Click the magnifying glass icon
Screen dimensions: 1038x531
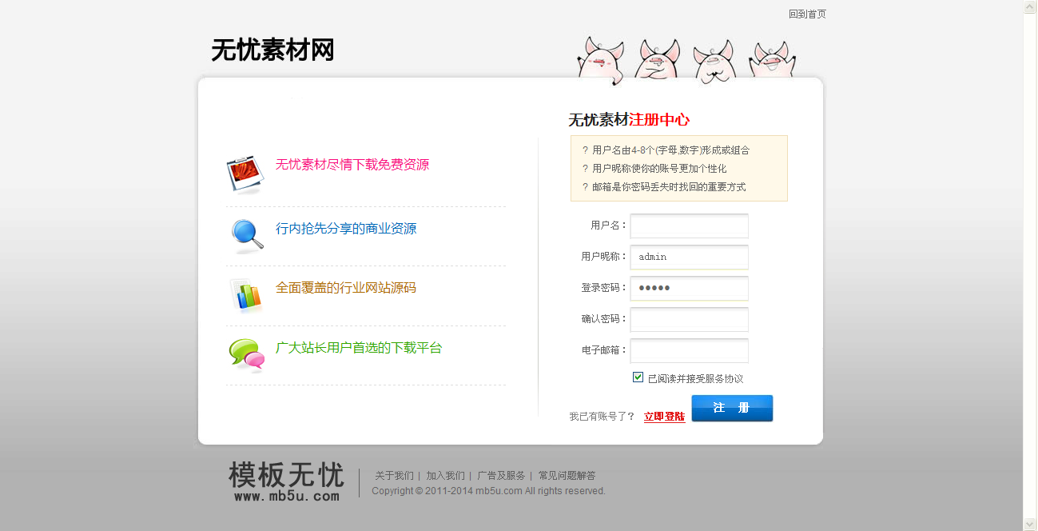(247, 234)
